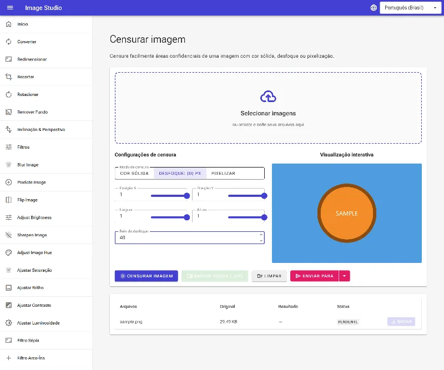Screen dimensions: 444x370
Task: Click the Sharpen Image icon
Action: (x=9, y=235)
